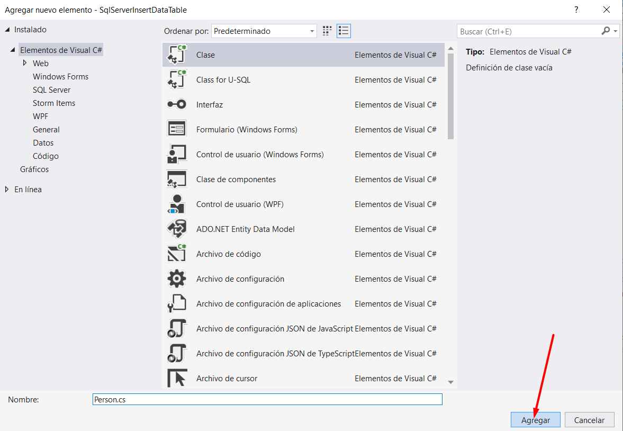
Task: Switch to small icons grid view
Action: click(x=327, y=31)
